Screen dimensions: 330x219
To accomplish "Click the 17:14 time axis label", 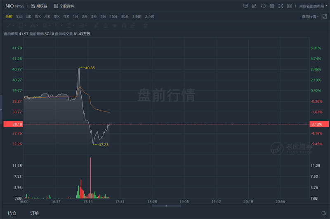I will click(88, 202).
